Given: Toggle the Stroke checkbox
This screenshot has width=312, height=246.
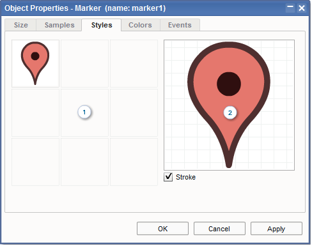Looking at the screenshot, I should pyautogui.click(x=168, y=177).
